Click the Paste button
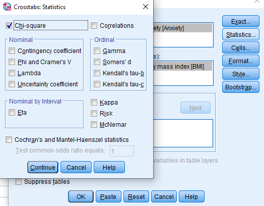 tap(108, 196)
